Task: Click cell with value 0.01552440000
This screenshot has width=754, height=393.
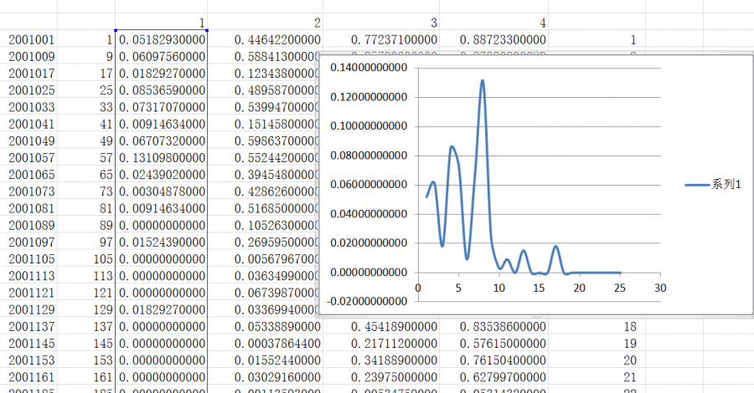Action: (x=266, y=360)
